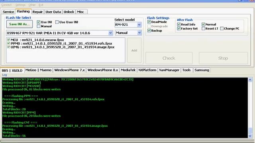Select the BB5 | XGOLD platform tab
255x143 pixels.
pyautogui.click(x=12, y=70)
